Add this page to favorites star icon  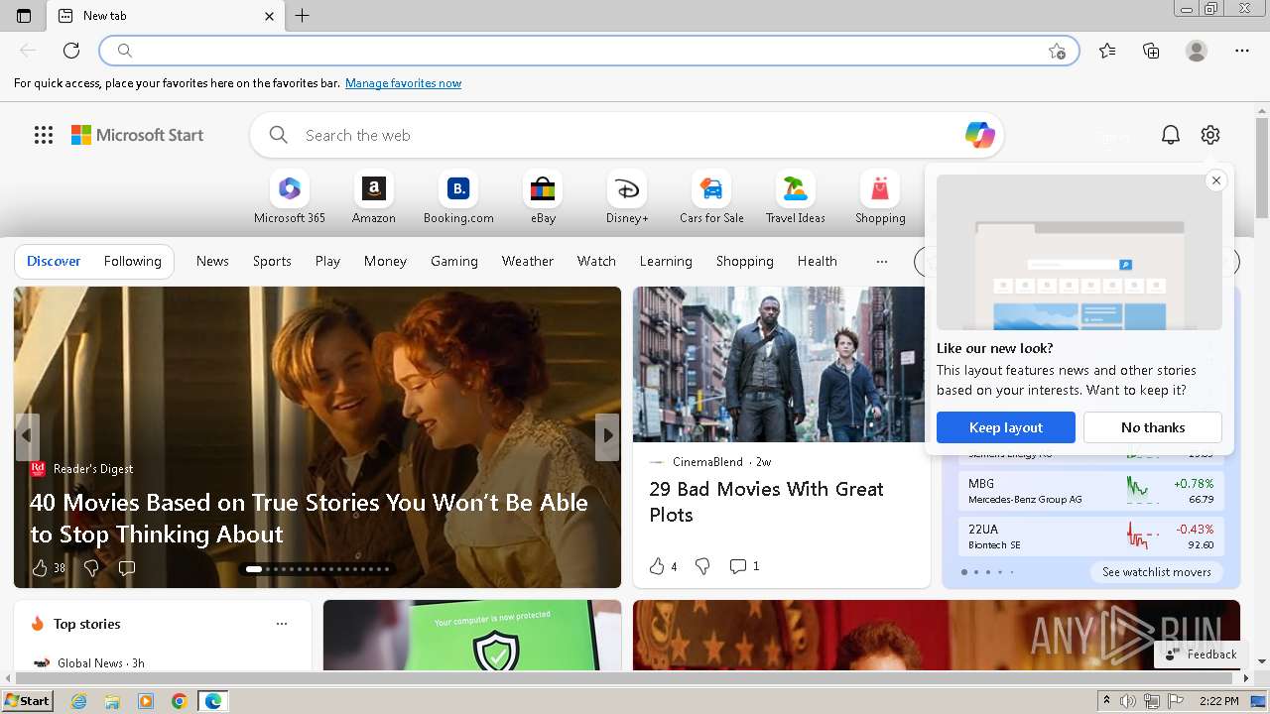click(x=1057, y=51)
